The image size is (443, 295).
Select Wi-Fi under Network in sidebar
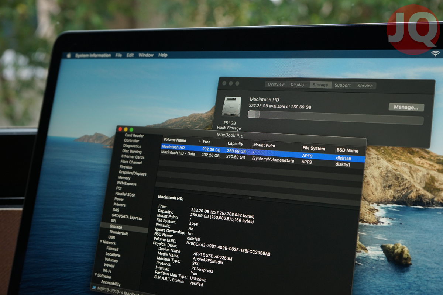107,271
